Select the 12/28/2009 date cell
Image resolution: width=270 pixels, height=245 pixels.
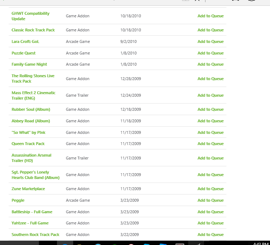point(130,79)
